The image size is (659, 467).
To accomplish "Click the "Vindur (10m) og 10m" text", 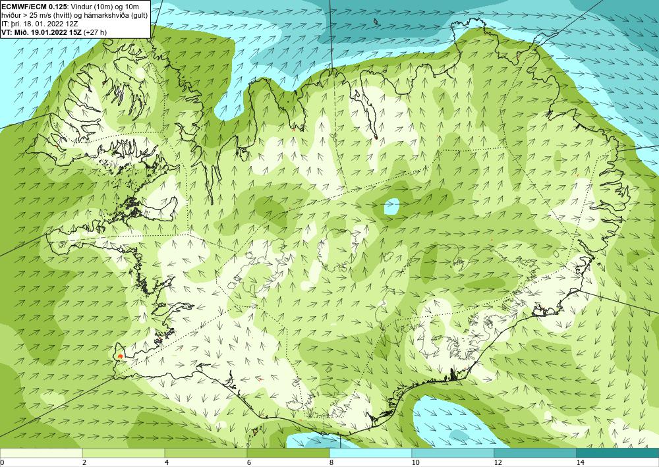I will 104,7.
